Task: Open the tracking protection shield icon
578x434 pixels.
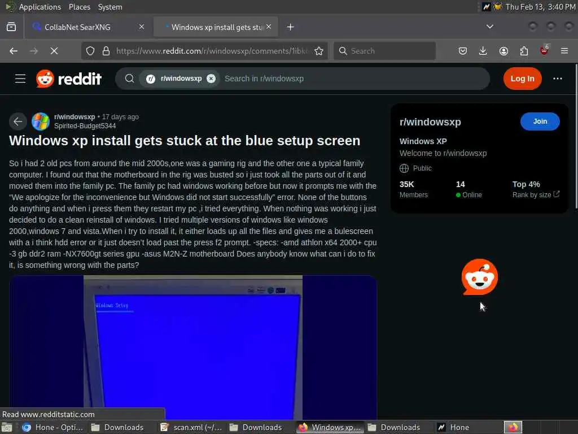Action: click(x=90, y=51)
